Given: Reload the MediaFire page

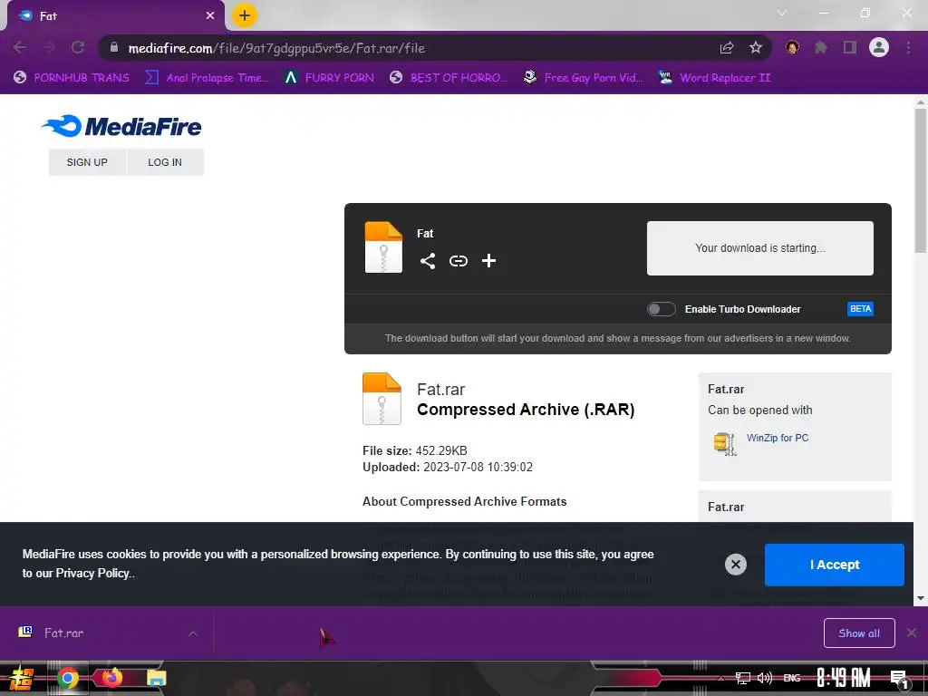Looking at the screenshot, I should coord(78,47).
